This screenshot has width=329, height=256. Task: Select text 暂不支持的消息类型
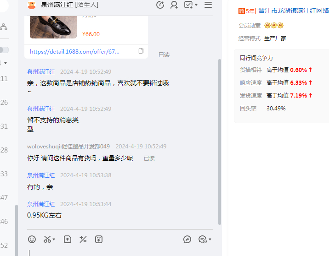coord(53,125)
